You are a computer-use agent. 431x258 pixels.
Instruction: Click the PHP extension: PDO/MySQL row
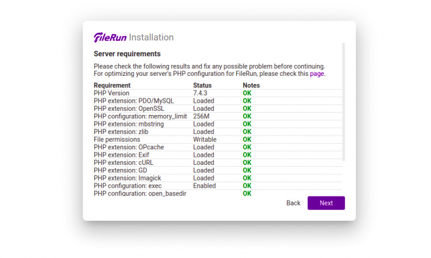[133, 101]
